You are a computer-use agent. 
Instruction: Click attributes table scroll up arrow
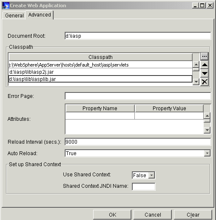coord(207,116)
